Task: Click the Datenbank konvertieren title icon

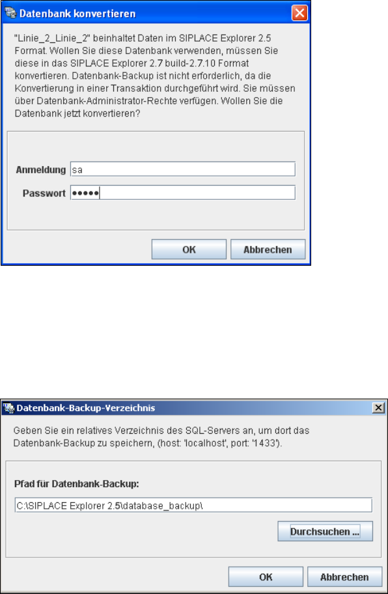Action: click(x=10, y=14)
